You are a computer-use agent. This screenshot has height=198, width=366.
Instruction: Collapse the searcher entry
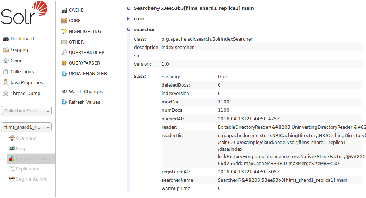coord(129,29)
